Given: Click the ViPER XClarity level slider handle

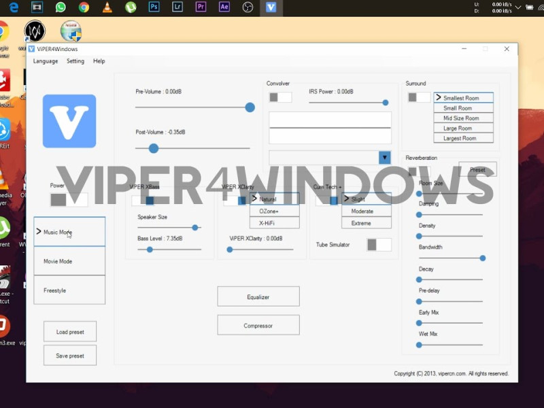Looking at the screenshot, I should (x=230, y=250).
